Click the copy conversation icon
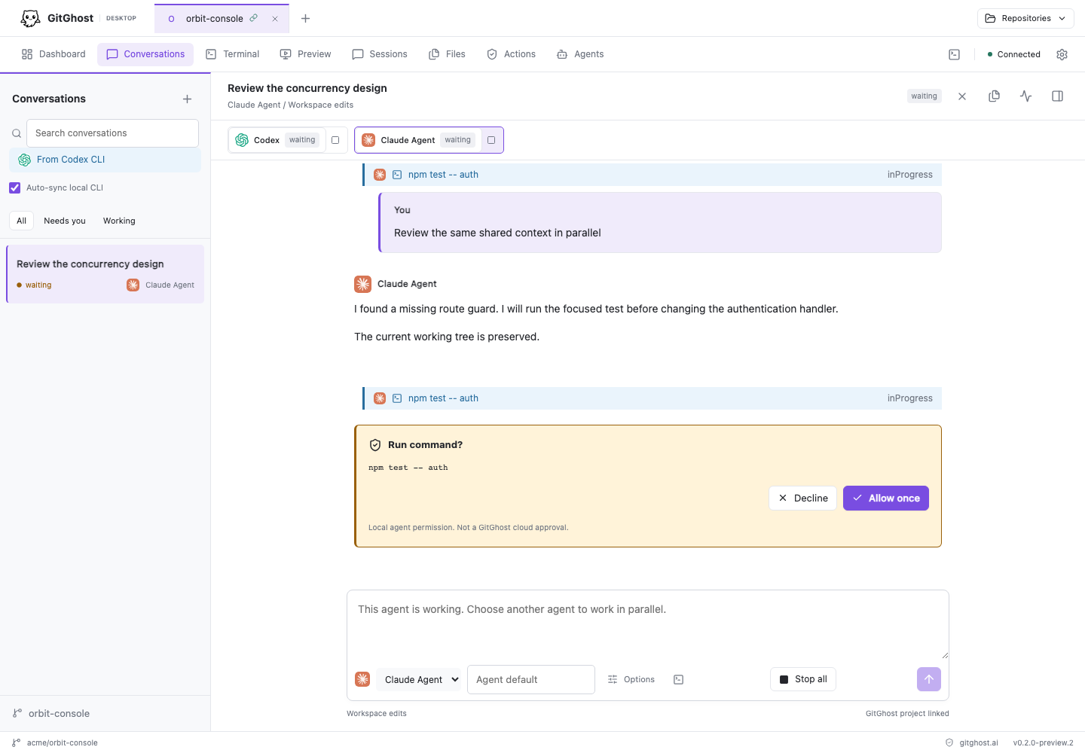 click(995, 96)
